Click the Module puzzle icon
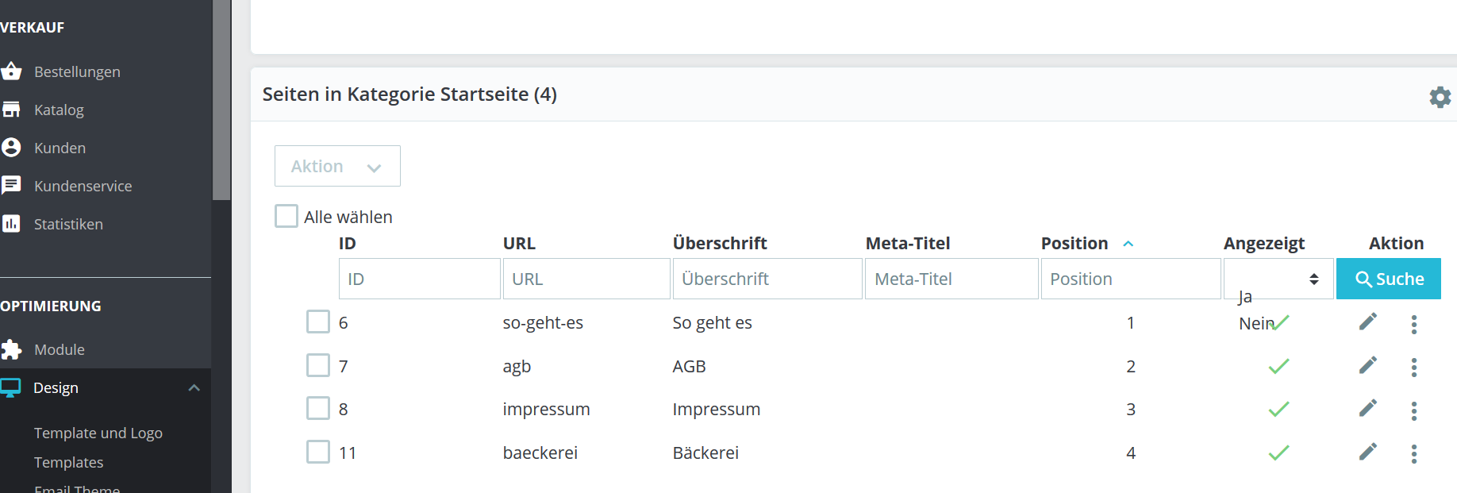 [11, 349]
